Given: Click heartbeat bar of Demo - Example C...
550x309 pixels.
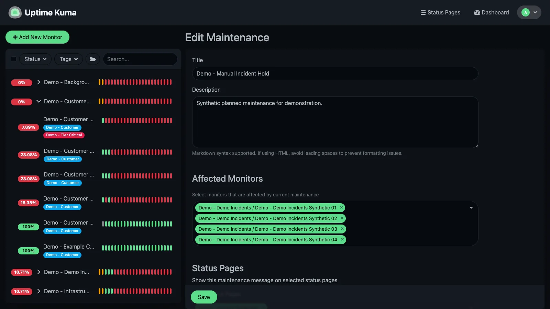Looking at the screenshot, I should click(137, 248).
